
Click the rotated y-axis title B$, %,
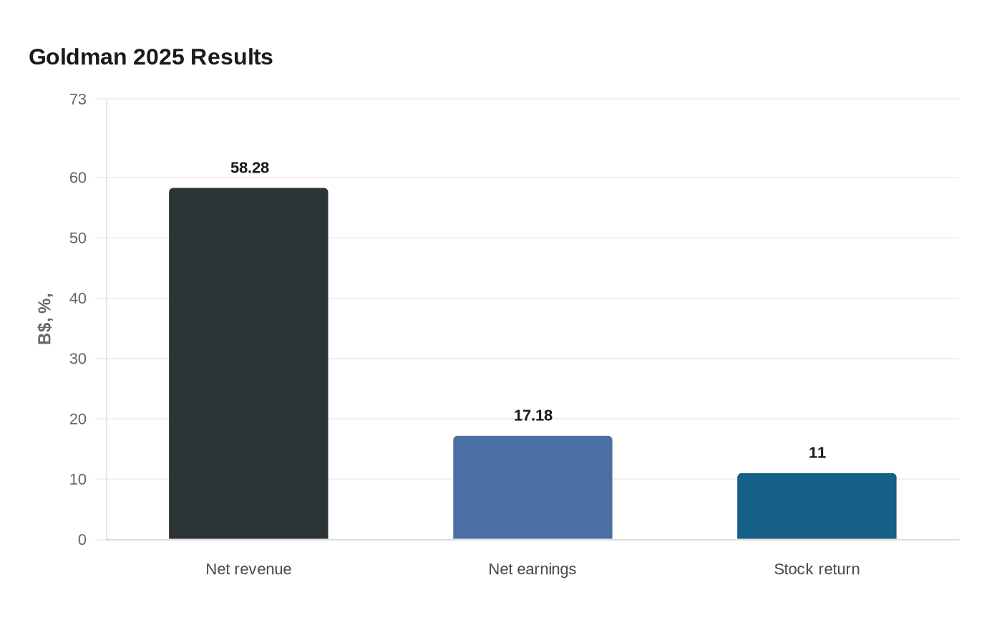[x=45, y=319]
